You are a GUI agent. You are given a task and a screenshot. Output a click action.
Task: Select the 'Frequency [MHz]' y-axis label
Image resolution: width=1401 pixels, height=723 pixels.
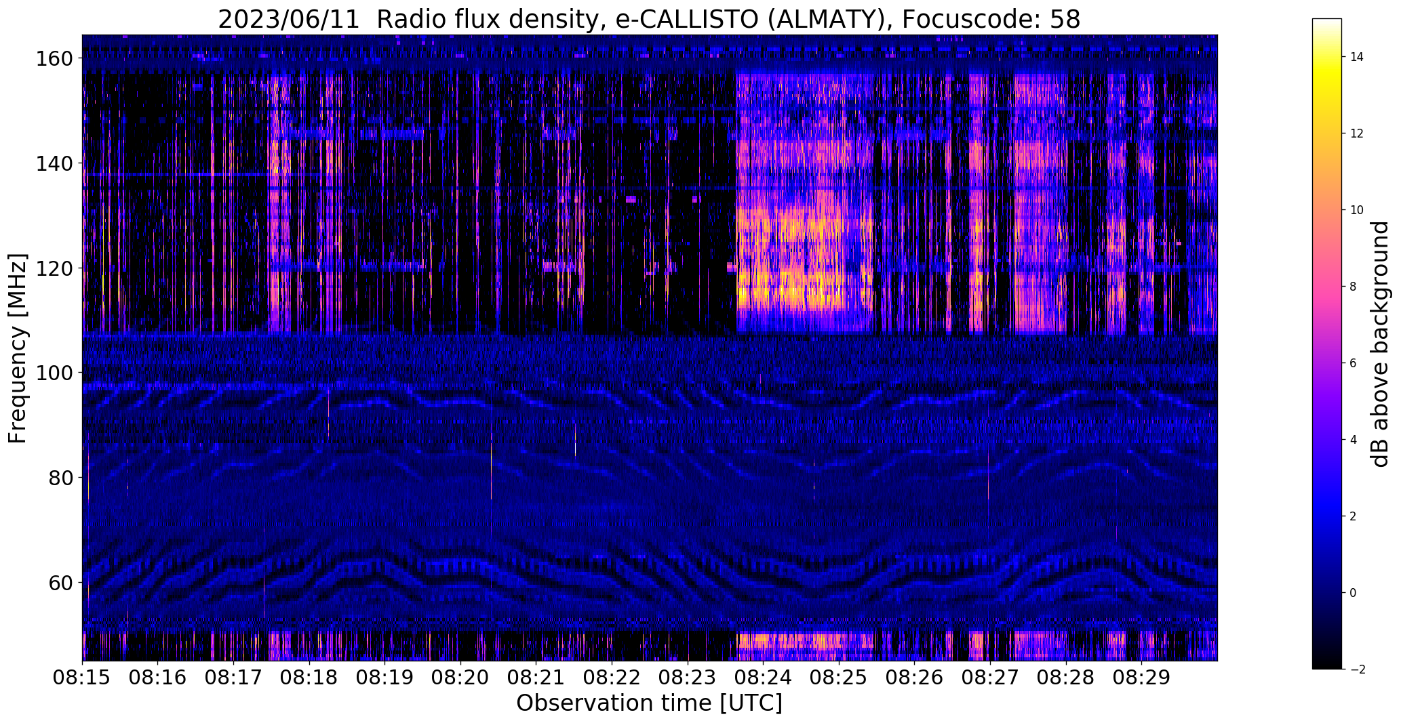tap(18, 348)
